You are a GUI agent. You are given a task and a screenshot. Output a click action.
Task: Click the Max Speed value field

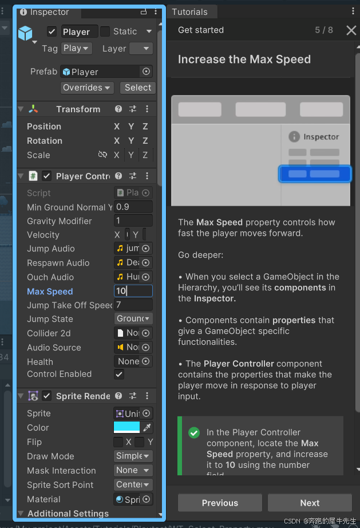[133, 290]
